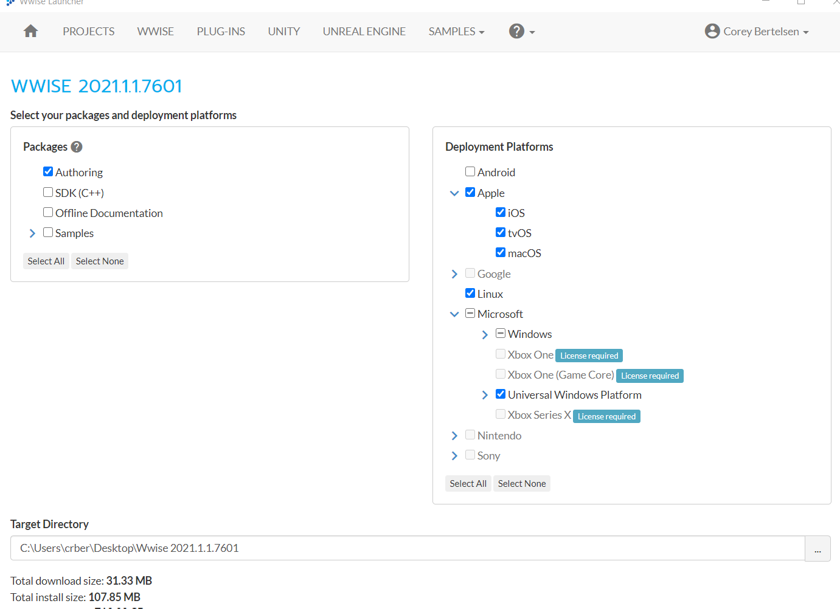Uncheck the Linux platform checkbox

[x=470, y=293]
